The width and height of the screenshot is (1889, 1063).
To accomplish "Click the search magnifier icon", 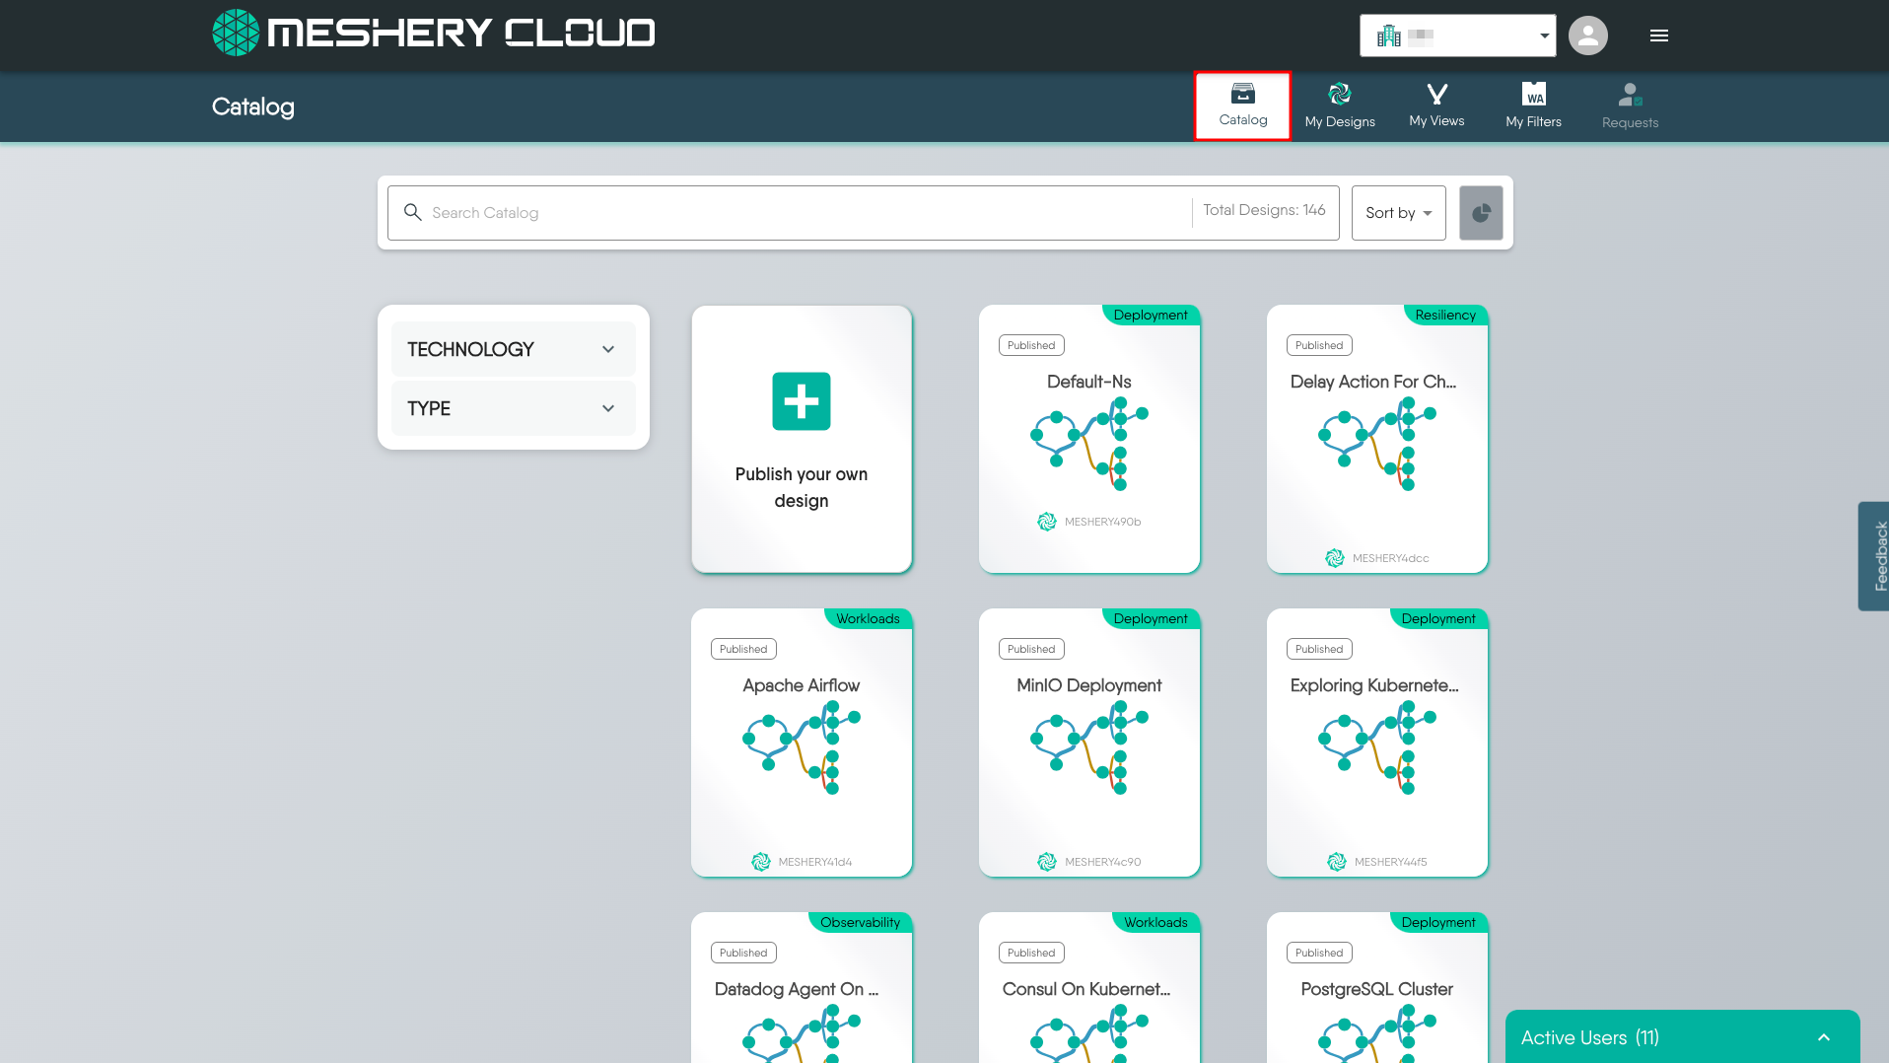I will [x=413, y=212].
